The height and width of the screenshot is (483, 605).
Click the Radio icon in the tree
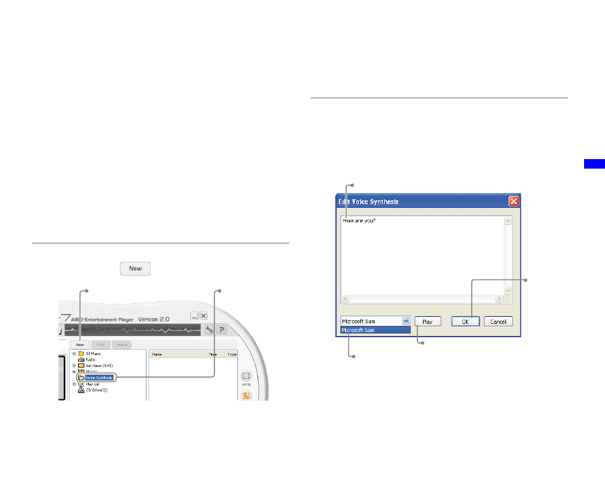81,359
